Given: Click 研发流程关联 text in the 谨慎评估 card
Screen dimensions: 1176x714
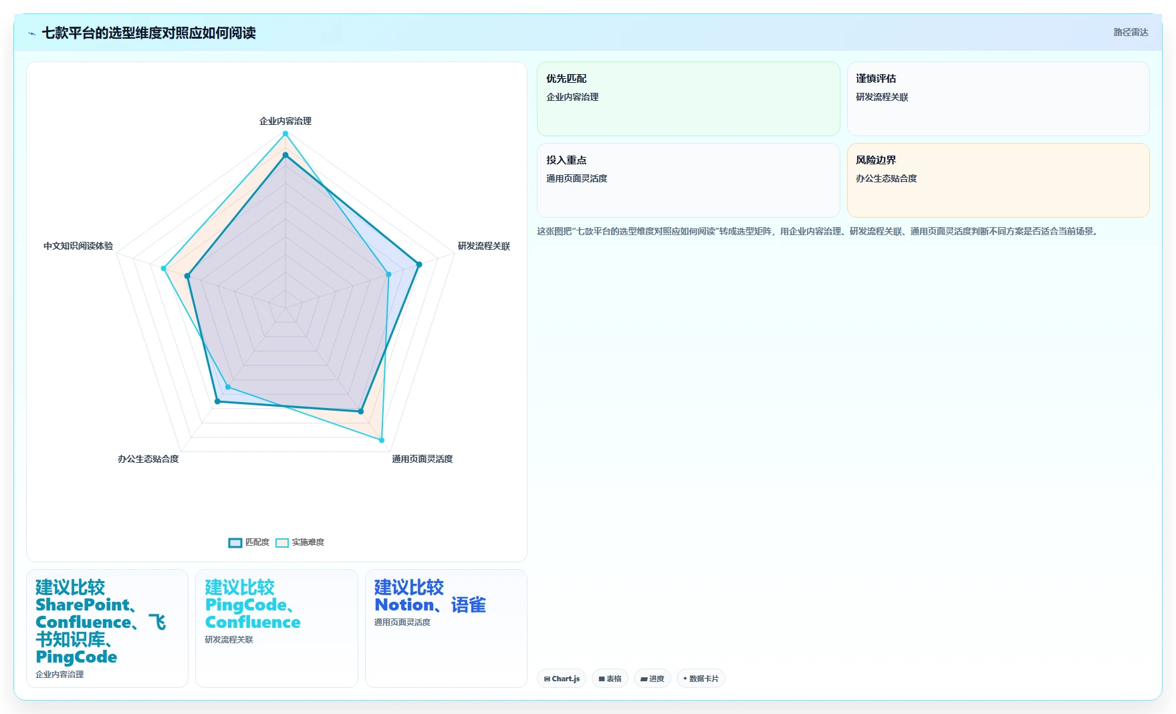Looking at the screenshot, I should 882,97.
